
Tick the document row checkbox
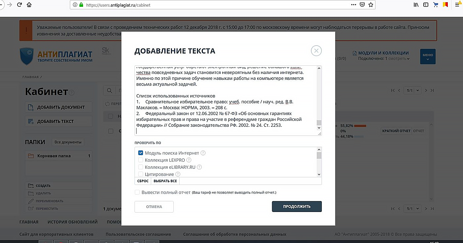(x=111, y=131)
